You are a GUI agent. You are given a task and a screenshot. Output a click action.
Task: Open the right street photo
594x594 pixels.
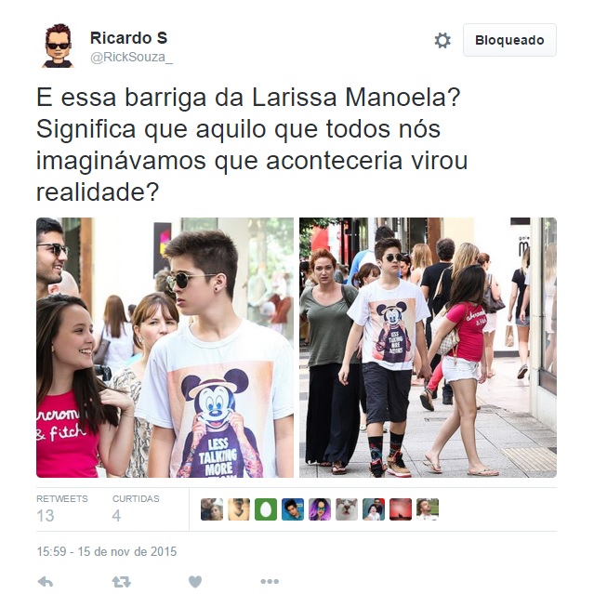[x=428, y=348]
